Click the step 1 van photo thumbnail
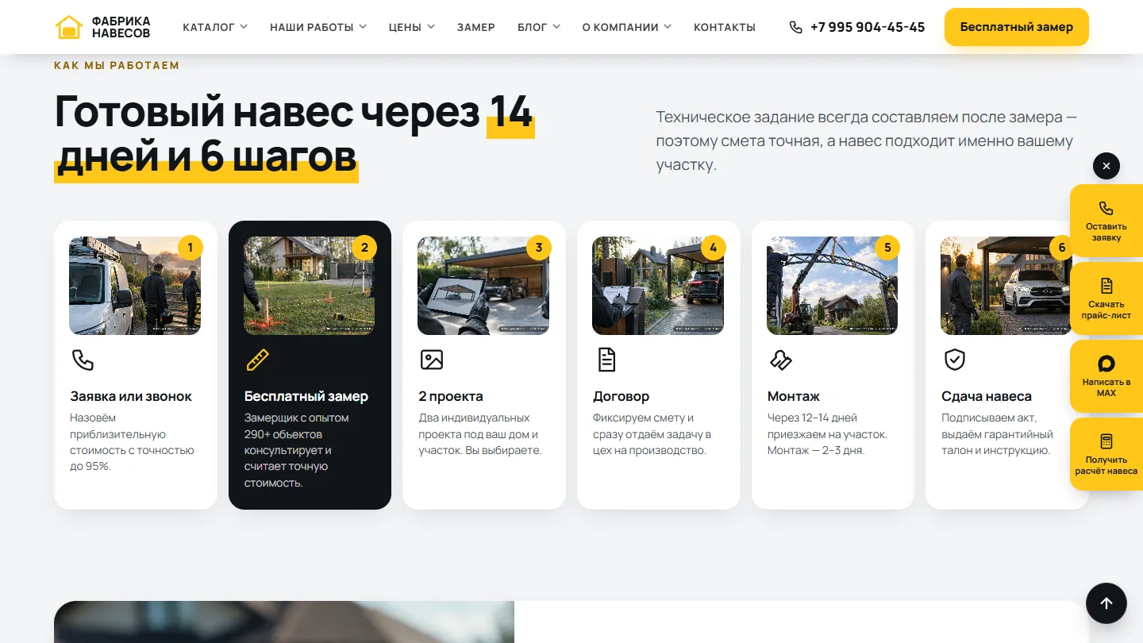1143x643 pixels. [x=135, y=286]
